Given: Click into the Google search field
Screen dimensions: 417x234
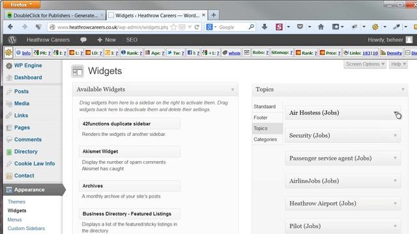Looking at the screenshot, I should point(233,27).
